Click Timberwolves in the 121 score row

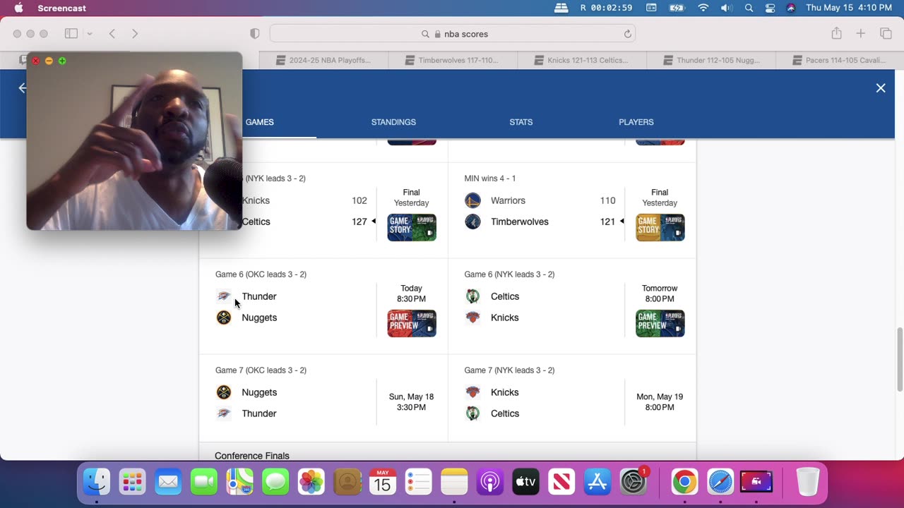520,222
